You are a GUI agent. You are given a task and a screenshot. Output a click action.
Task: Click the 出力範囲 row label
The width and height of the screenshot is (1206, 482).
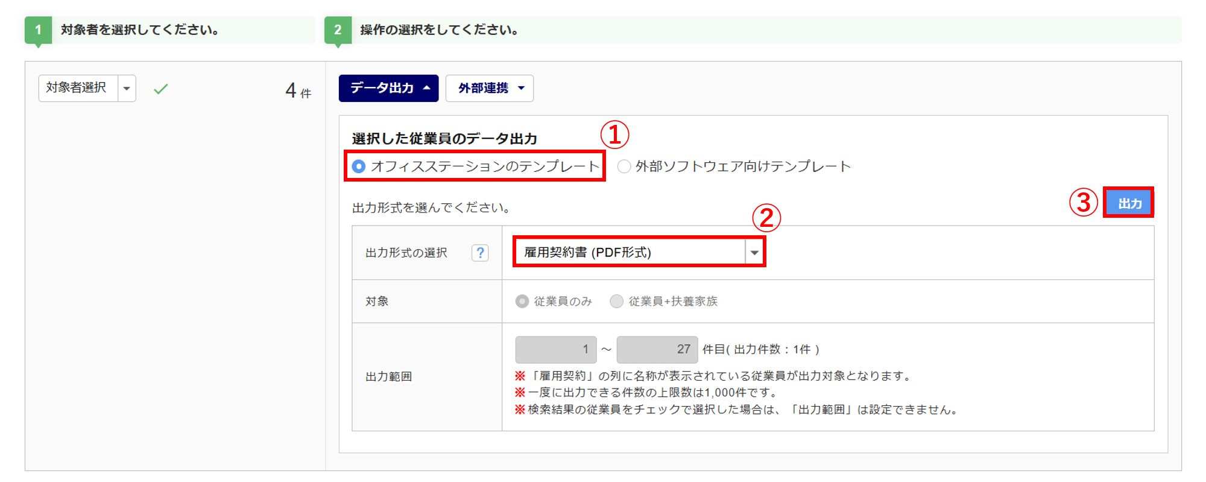click(389, 376)
